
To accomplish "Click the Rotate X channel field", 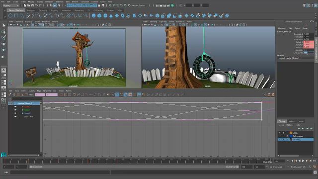I will tap(309, 42).
